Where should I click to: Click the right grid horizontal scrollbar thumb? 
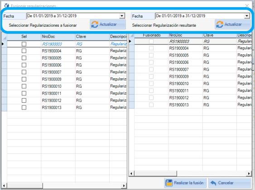155,174
